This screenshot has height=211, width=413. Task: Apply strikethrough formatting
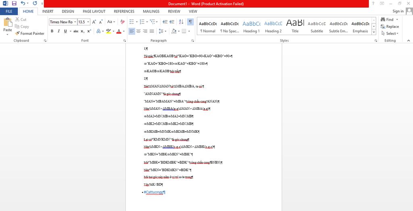(76, 31)
